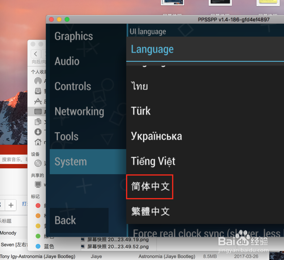Select the System settings tab
This screenshot has height=260, width=284.
pos(88,162)
